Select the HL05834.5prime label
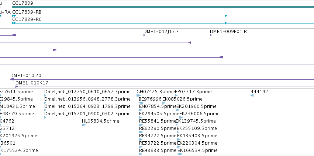Screen dimensions: 314x156 coord(100,121)
